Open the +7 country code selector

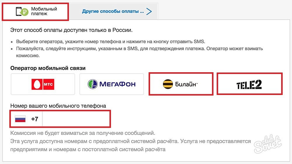(35, 119)
